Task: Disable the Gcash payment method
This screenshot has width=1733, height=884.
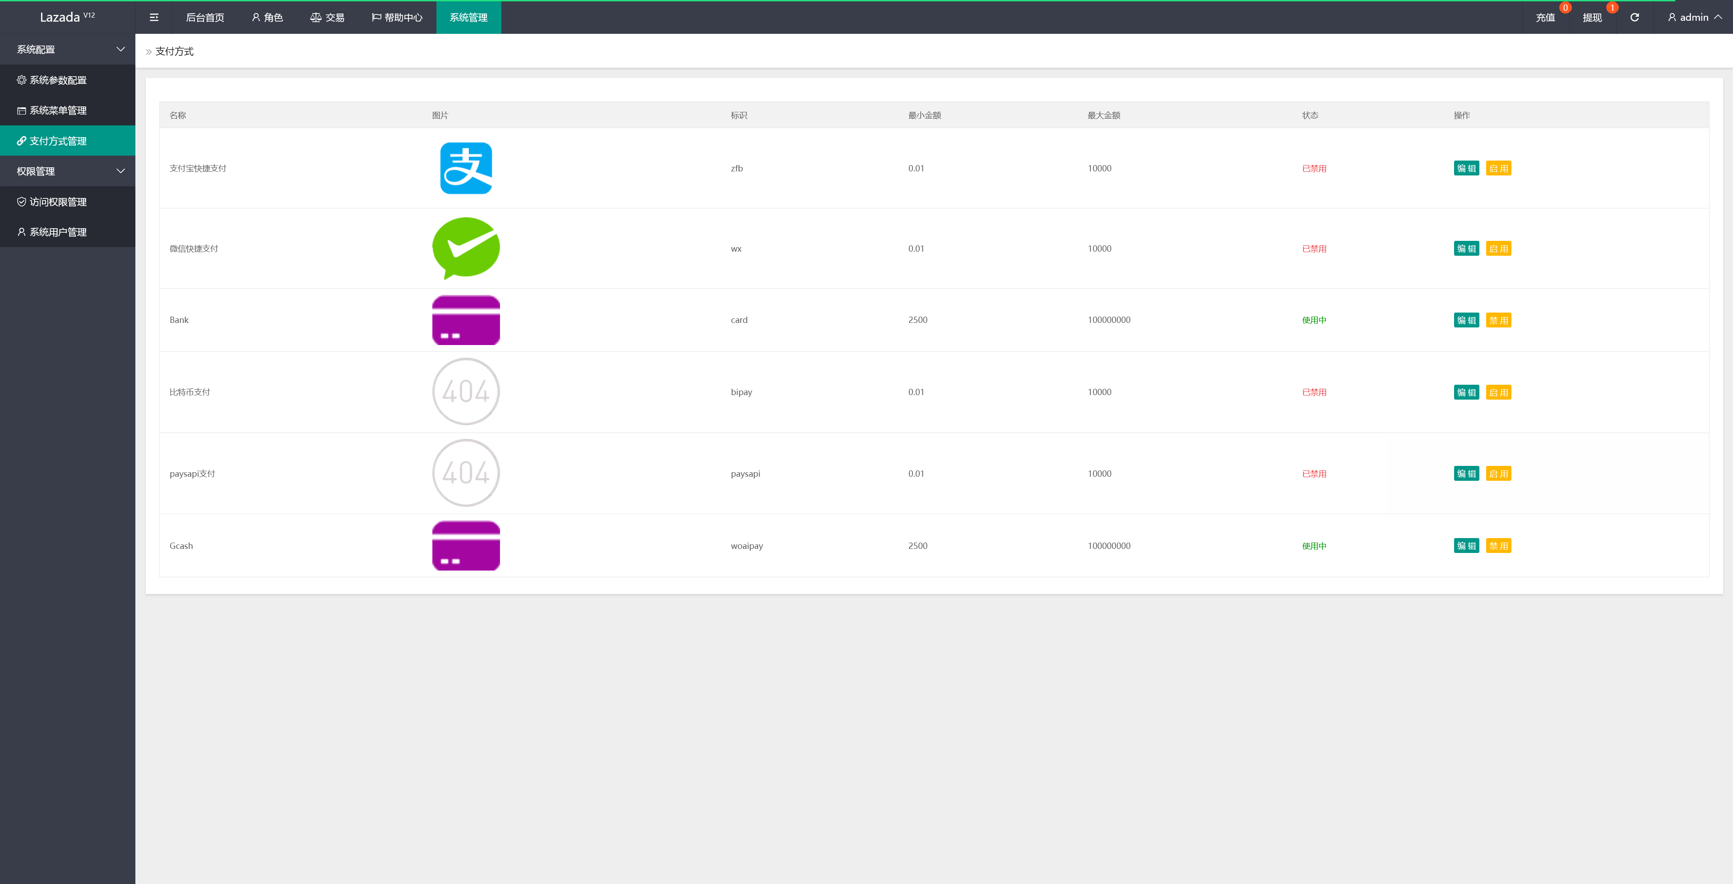Action: pyautogui.click(x=1498, y=546)
